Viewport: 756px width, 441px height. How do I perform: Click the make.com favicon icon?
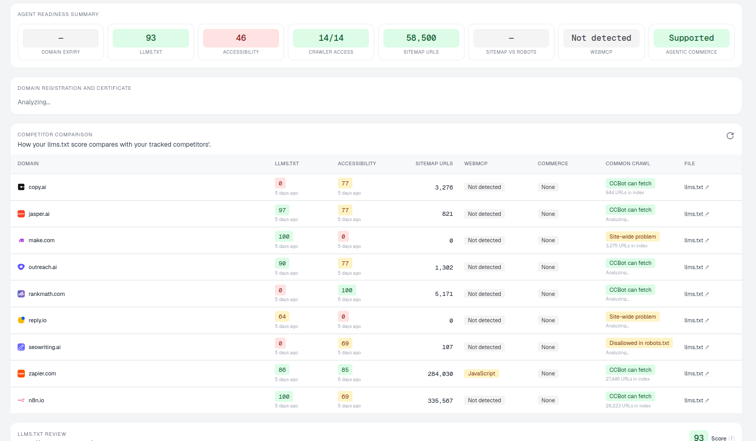click(x=21, y=240)
